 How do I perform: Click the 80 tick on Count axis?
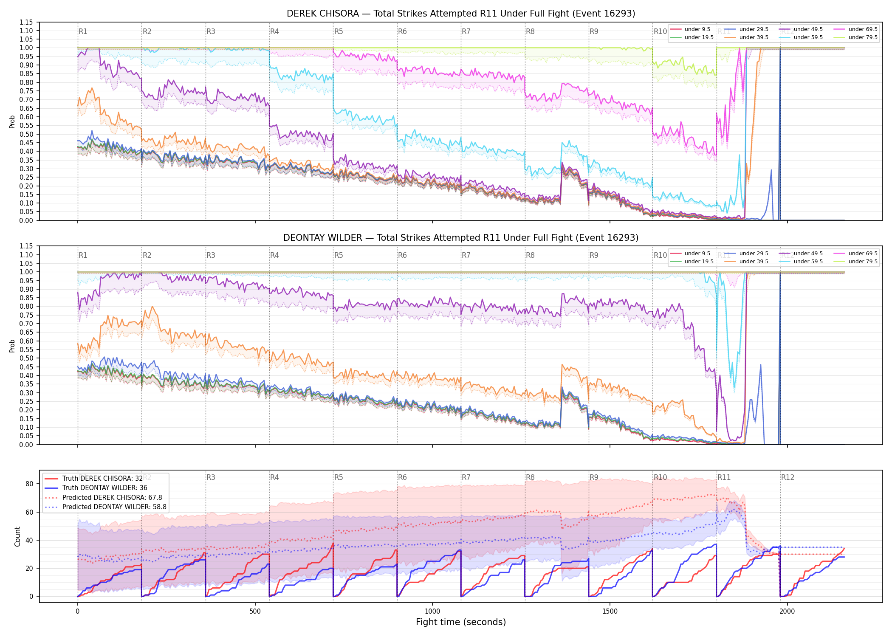(x=29, y=484)
